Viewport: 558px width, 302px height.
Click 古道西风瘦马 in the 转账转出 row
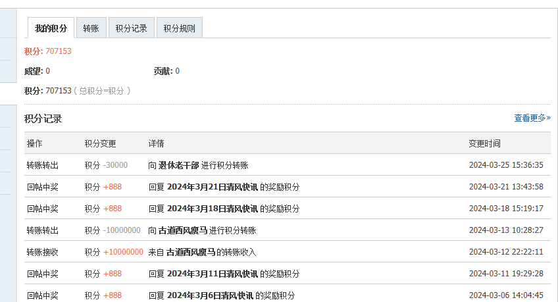click(x=182, y=230)
